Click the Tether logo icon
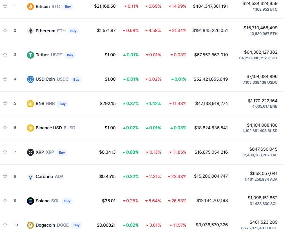This screenshot has width=283, height=235. pyautogui.click(x=30, y=55)
